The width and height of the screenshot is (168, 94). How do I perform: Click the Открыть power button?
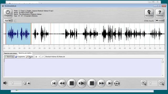coord(8,13)
